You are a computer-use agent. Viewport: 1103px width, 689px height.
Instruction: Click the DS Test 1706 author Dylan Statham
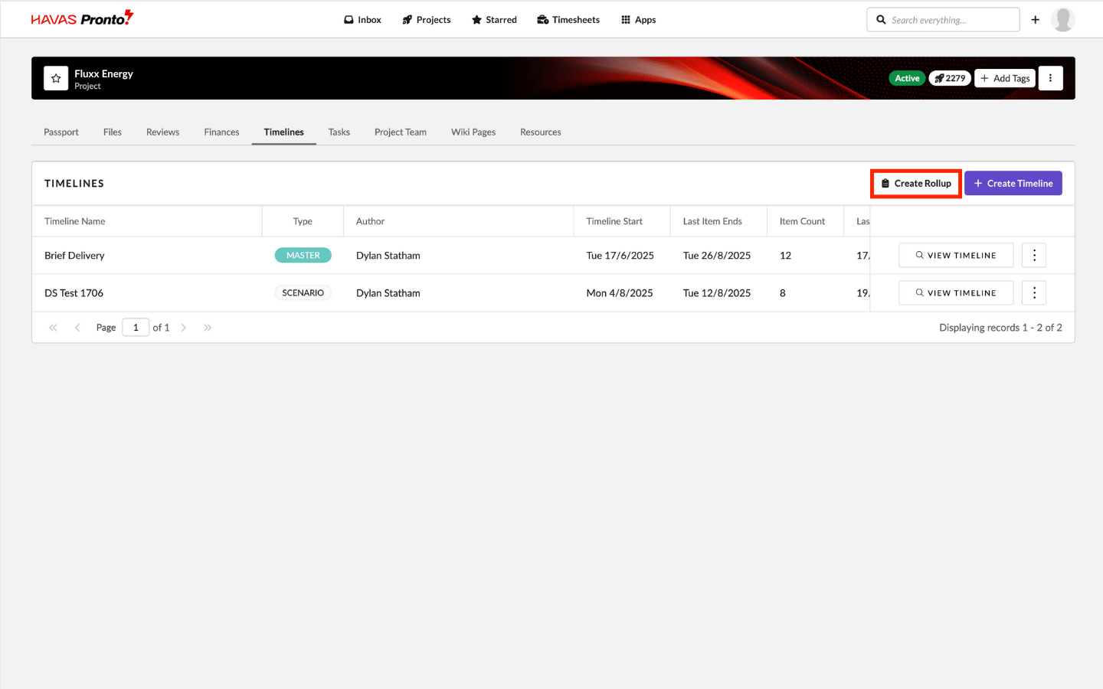[388, 293]
